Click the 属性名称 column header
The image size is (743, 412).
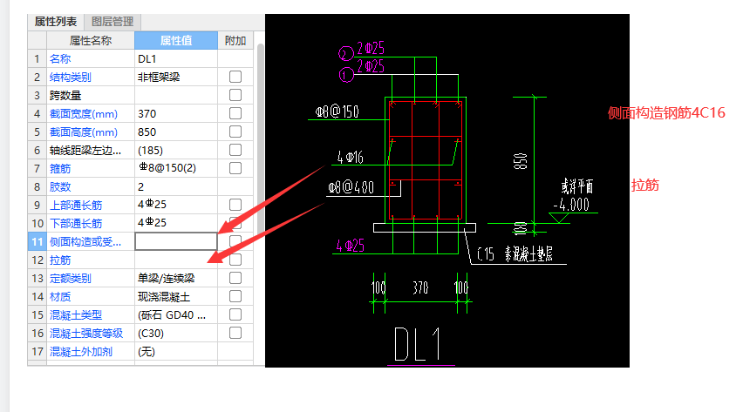(x=91, y=41)
